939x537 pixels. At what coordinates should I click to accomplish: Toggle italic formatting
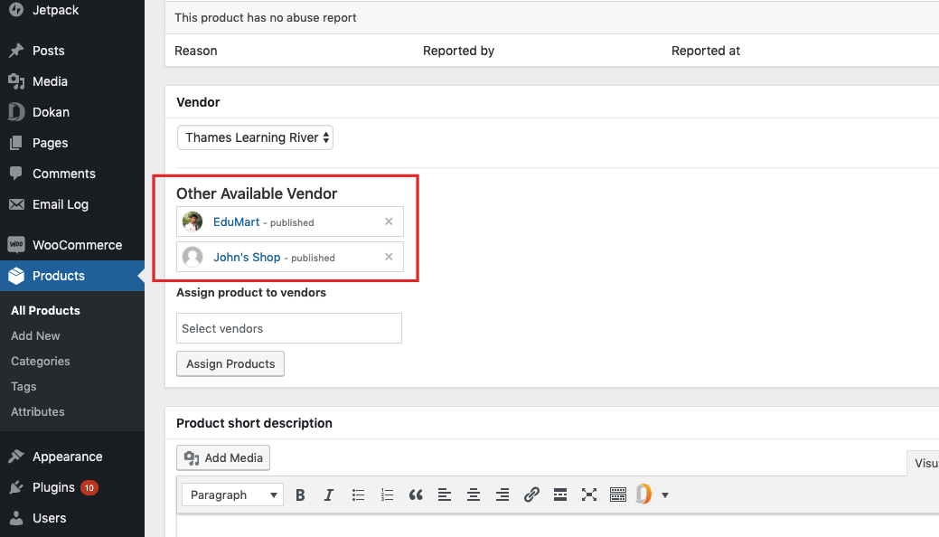pos(329,495)
